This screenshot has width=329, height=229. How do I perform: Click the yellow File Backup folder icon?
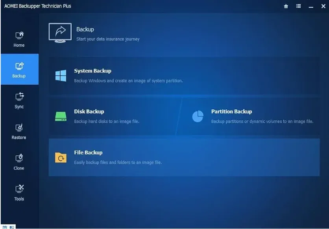pos(61,158)
